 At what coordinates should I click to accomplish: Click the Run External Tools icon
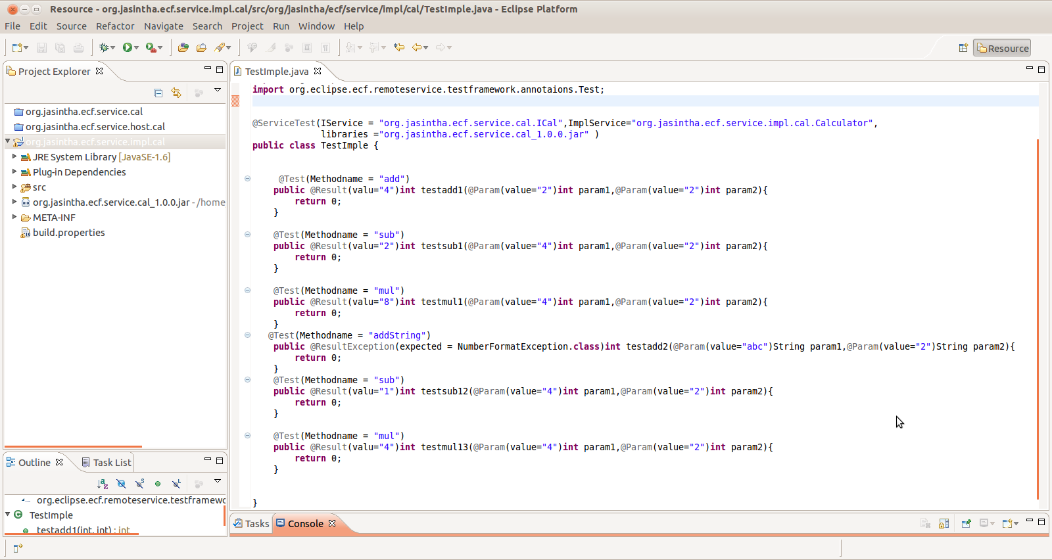(151, 47)
